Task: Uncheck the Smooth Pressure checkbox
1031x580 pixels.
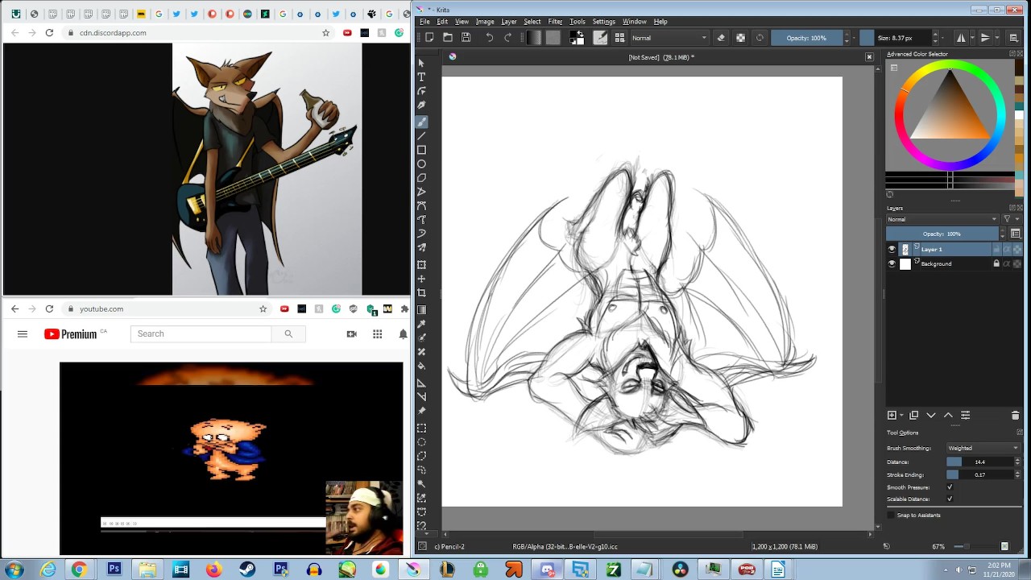Action: tap(950, 487)
